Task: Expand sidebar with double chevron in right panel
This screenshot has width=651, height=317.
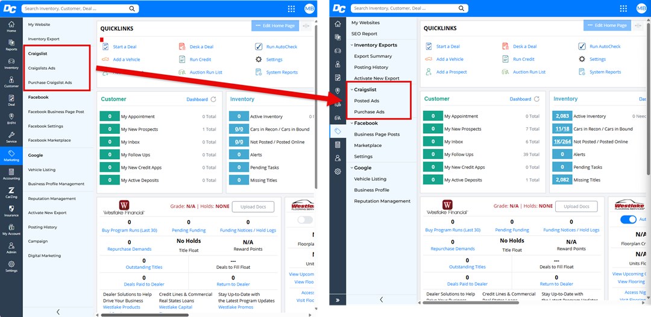Action: (x=338, y=300)
